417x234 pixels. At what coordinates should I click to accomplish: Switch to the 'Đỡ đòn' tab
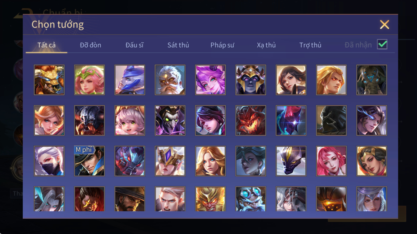tap(90, 45)
